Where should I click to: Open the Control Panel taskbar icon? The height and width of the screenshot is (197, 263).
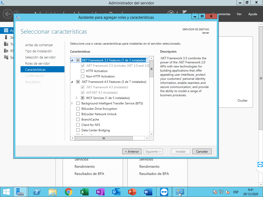pos(180,192)
